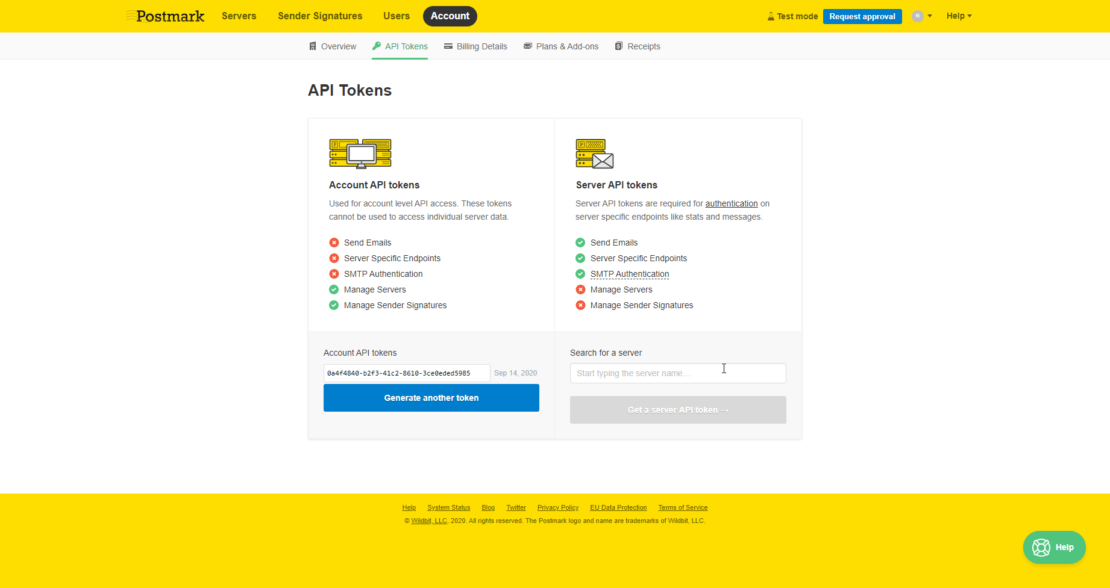Click the Request approval button
The image size is (1110, 588).
point(862,16)
